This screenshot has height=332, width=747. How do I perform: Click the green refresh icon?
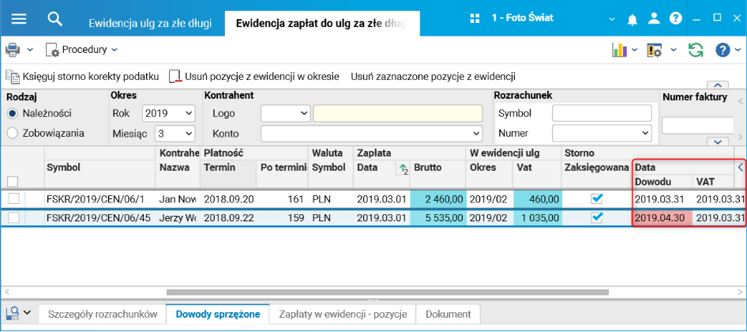695,50
